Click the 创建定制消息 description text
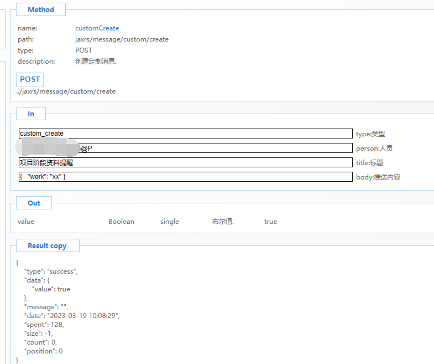 (x=96, y=61)
